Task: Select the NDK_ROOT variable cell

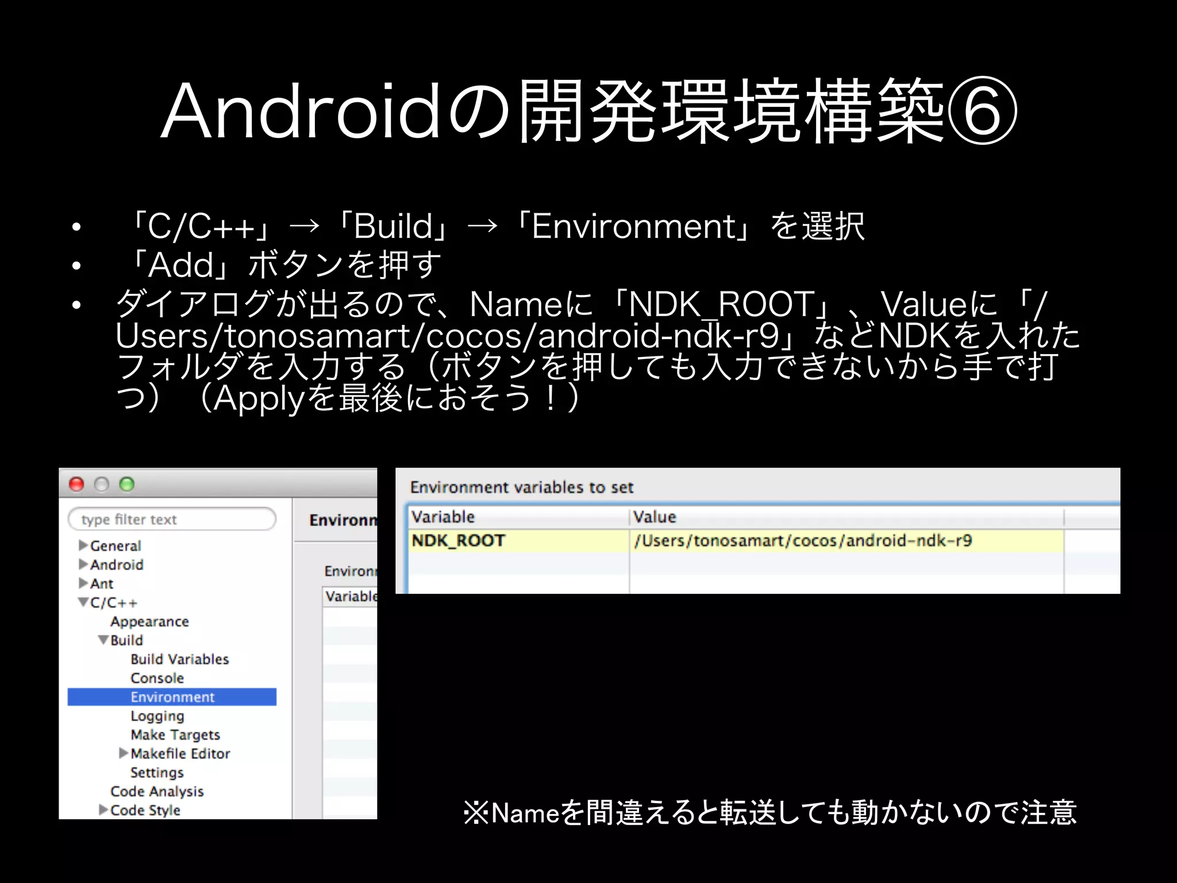Action: (519, 540)
